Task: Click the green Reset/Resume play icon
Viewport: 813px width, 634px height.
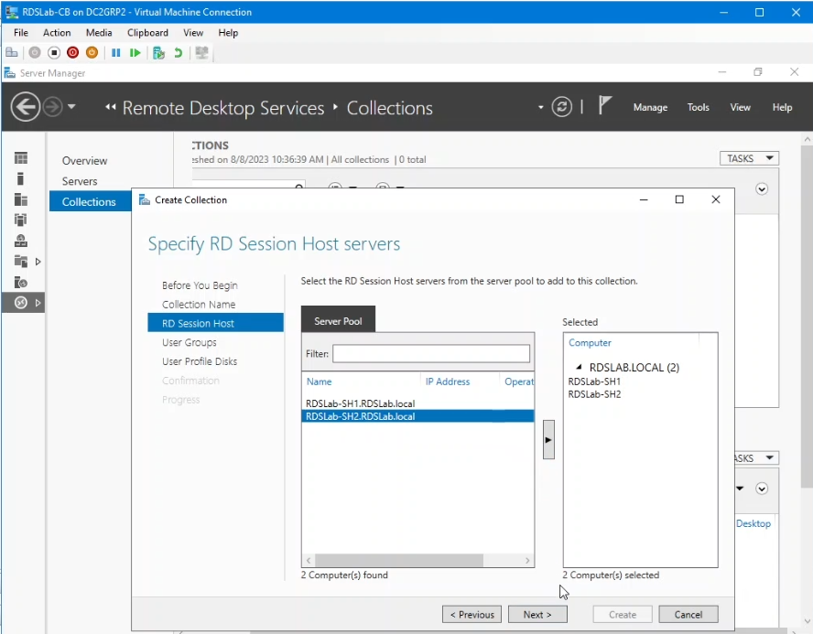Action: [x=135, y=52]
